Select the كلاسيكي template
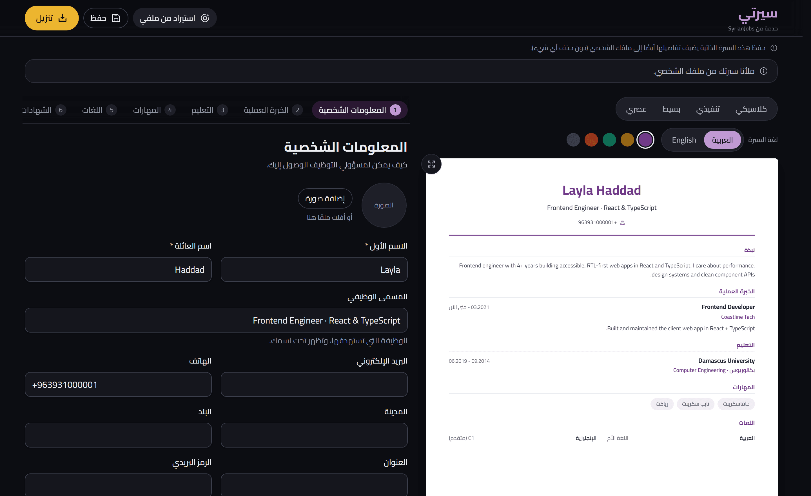 [x=751, y=109]
